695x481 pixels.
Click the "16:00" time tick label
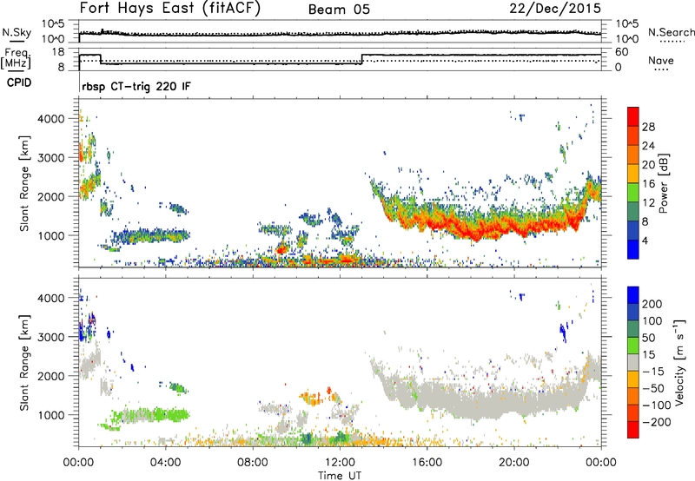(x=427, y=463)
